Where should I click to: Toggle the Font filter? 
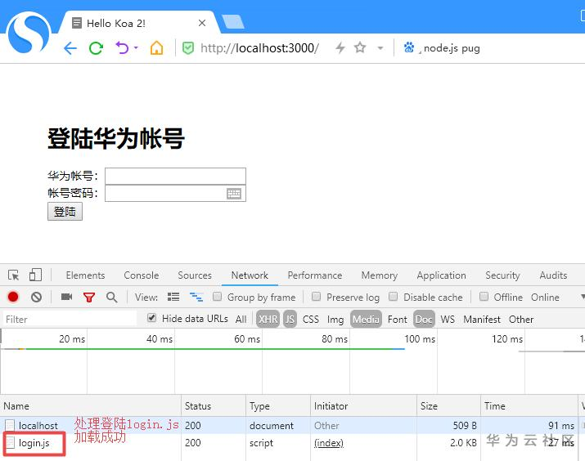click(x=398, y=319)
